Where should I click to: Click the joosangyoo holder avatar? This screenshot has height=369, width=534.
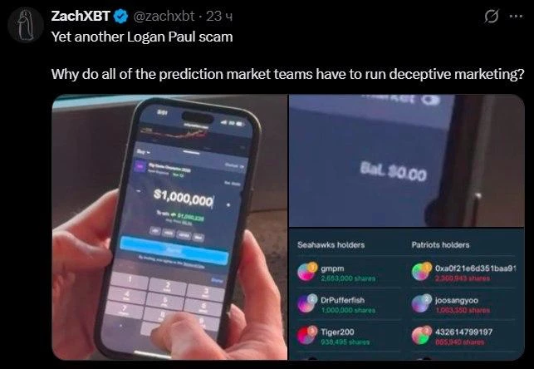[422, 303]
